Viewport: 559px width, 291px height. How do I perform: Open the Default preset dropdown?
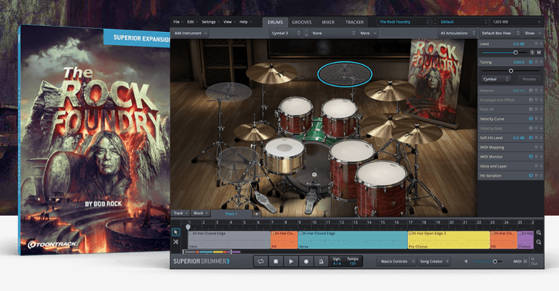pos(463,22)
